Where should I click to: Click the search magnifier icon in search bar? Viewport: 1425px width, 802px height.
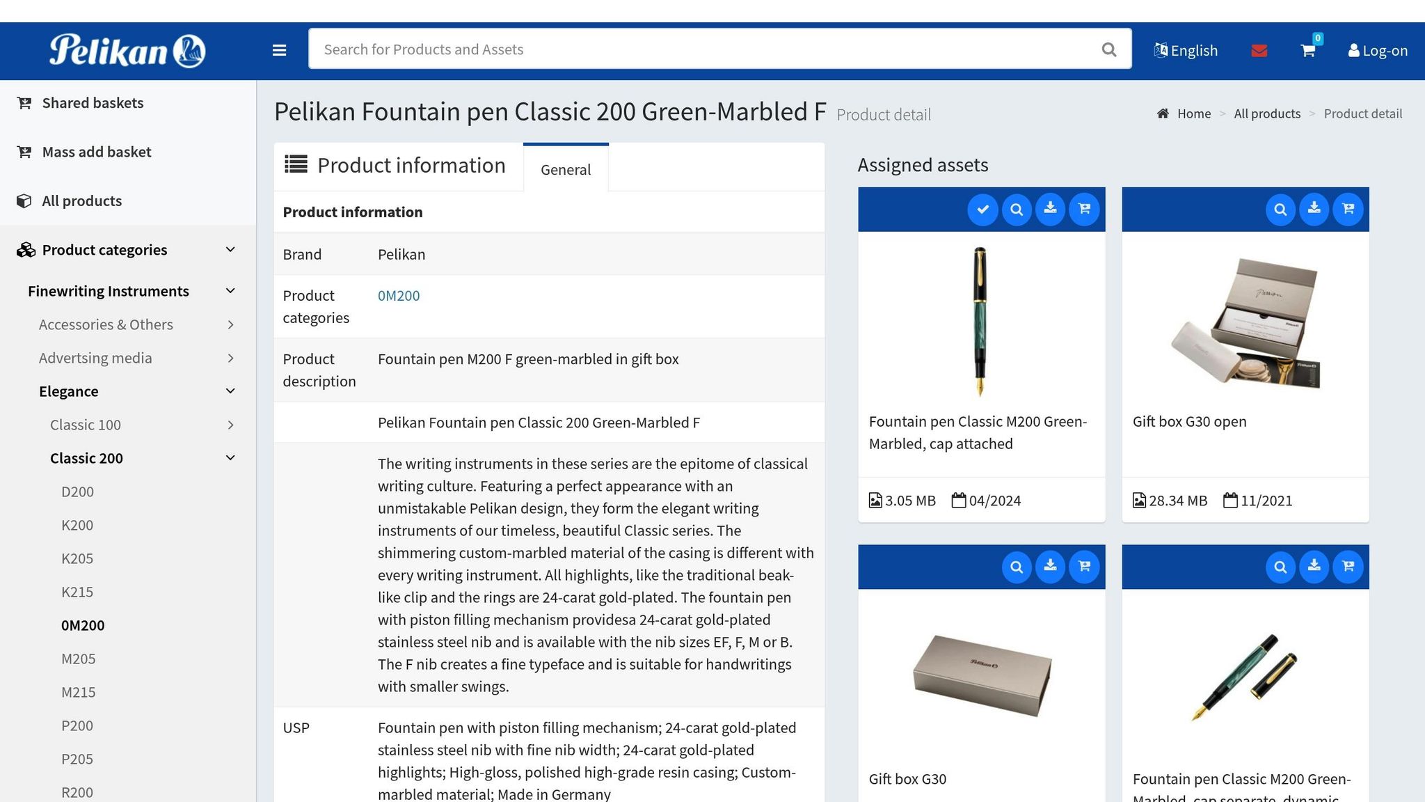point(1109,49)
